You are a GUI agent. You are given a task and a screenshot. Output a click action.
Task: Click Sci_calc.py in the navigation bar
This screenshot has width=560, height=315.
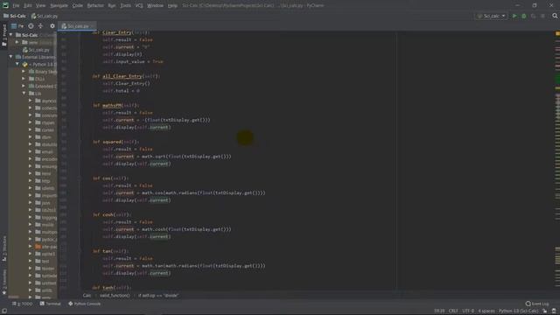[x=45, y=16]
